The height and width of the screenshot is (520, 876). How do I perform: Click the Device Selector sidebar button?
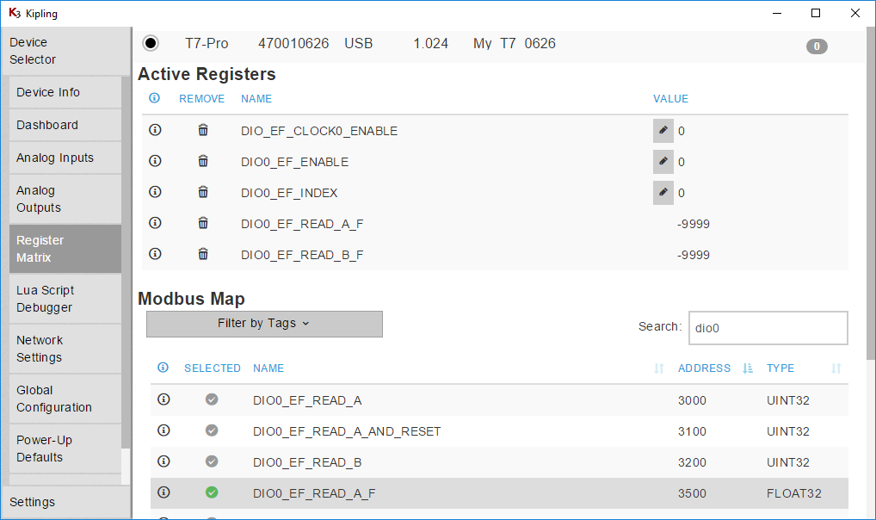pyautogui.click(x=65, y=51)
